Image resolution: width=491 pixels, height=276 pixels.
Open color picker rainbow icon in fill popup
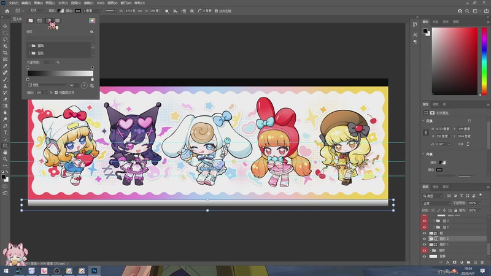[x=92, y=21]
